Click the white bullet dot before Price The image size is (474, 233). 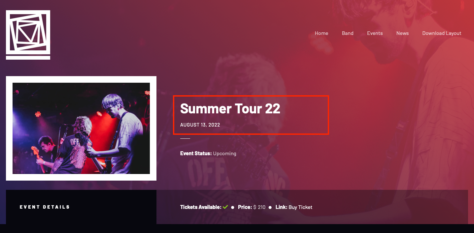233,207
